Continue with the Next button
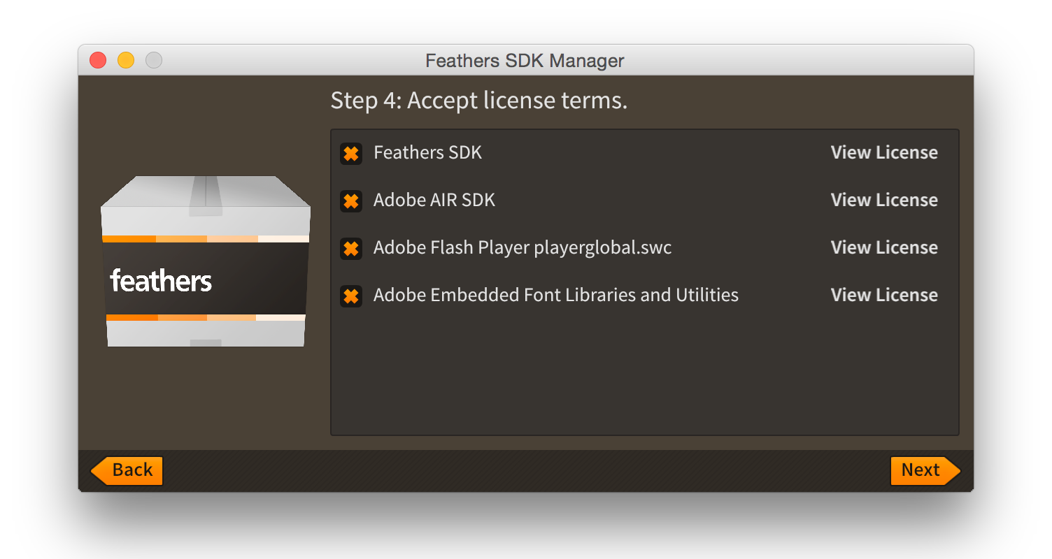This screenshot has height=559, width=1052. pos(925,470)
